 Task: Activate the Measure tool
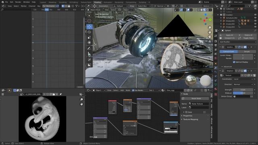click(89, 54)
